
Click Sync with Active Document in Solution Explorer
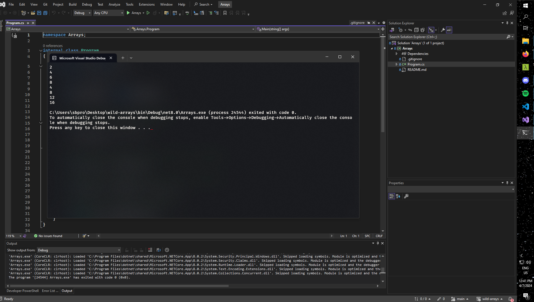(410, 30)
